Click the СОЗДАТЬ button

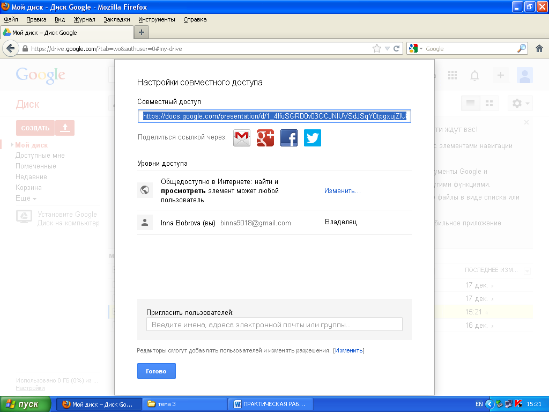(35, 128)
